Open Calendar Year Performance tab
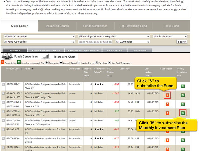Image resolution: width=202 pixels, height=151 pixels. pos(83,50)
